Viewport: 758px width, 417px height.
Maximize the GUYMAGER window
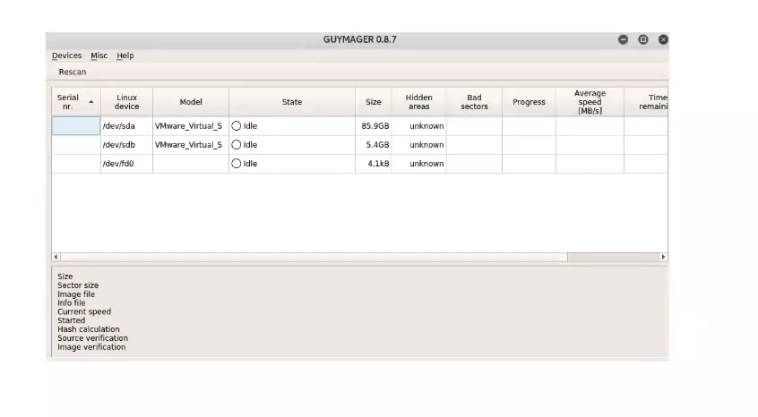(643, 39)
